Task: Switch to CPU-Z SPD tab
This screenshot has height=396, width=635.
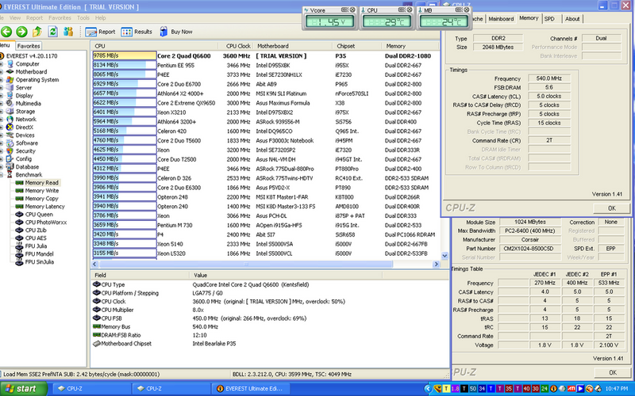Action: tap(549, 18)
